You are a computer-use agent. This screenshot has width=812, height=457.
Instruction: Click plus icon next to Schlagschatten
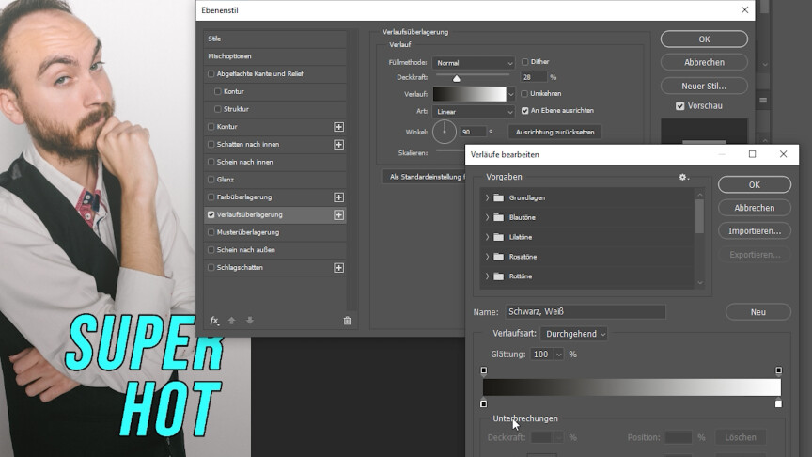pyautogui.click(x=338, y=268)
